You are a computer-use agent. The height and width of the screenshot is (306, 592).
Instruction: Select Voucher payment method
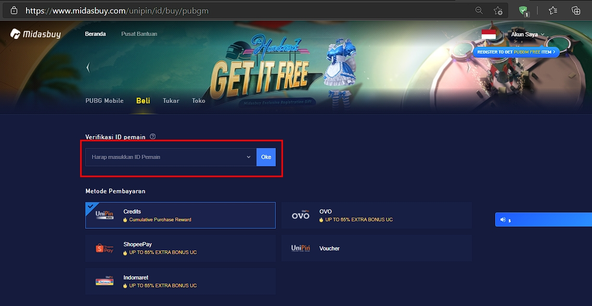[x=377, y=248]
